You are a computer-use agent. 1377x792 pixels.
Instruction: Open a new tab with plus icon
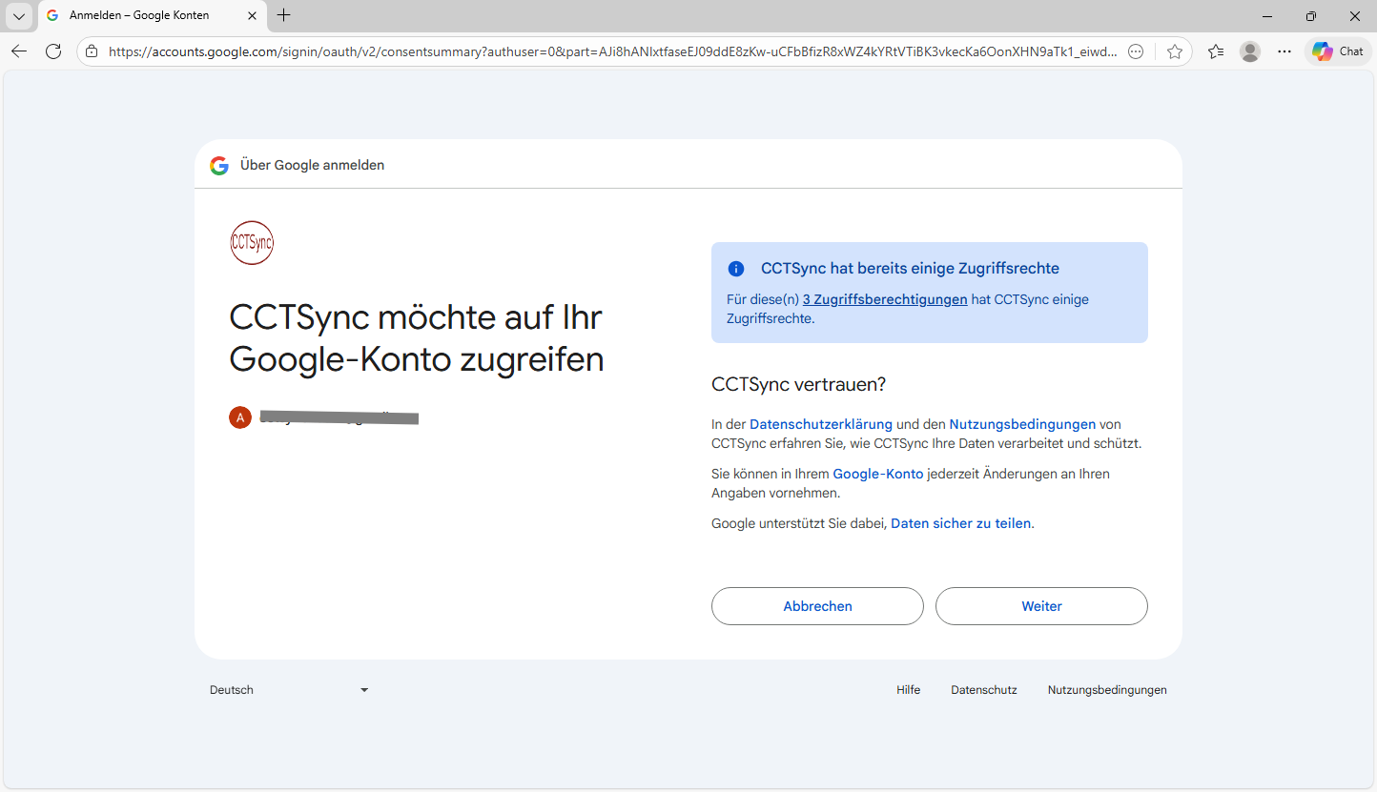[x=284, y=15]
